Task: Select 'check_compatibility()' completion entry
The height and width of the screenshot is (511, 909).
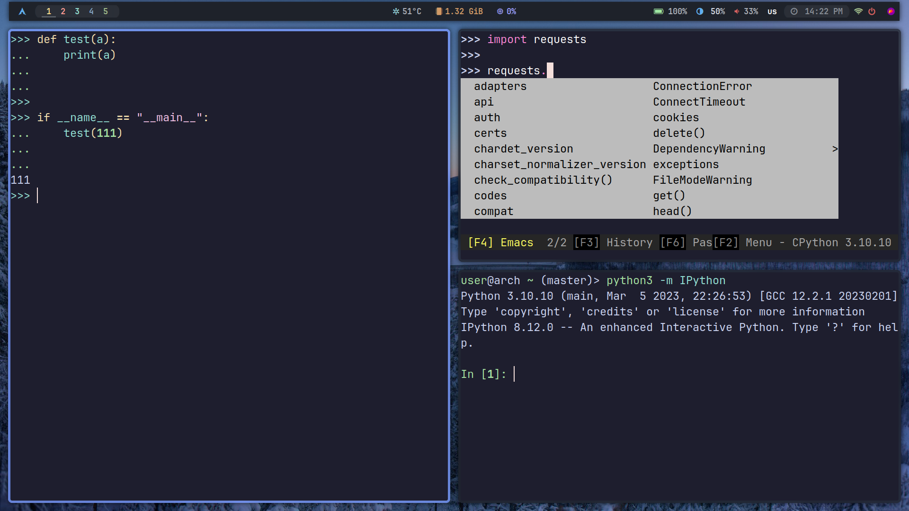Action: pos(544,180)
